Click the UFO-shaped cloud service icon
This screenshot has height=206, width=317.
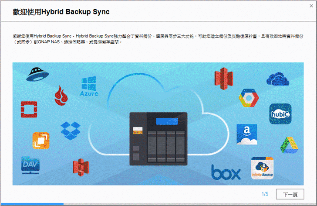pos(37,74)
